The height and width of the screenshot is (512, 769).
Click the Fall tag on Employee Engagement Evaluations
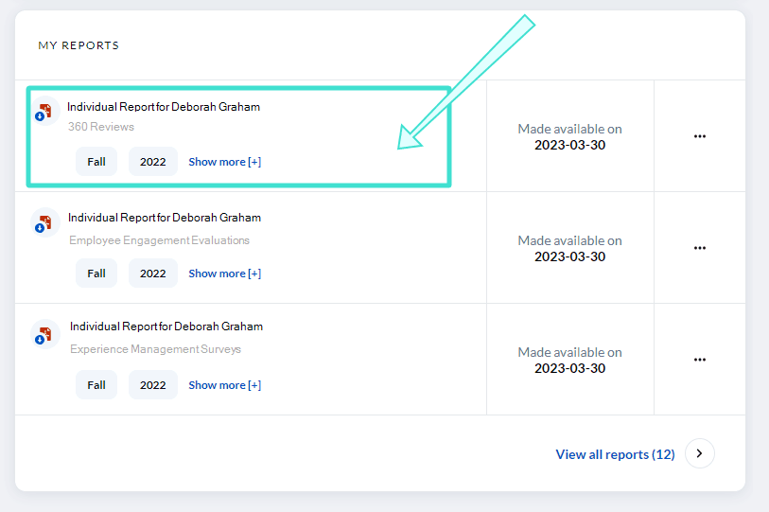[x=96, y=274]
